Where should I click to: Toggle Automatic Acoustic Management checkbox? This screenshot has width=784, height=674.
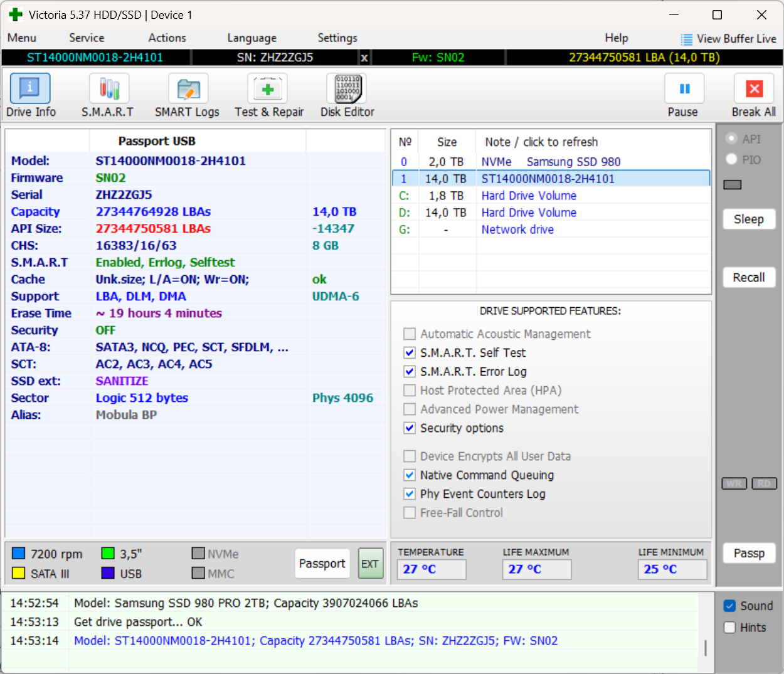coord(410,334)
